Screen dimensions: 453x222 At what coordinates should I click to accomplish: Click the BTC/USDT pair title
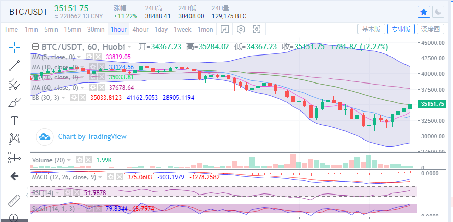28,12
